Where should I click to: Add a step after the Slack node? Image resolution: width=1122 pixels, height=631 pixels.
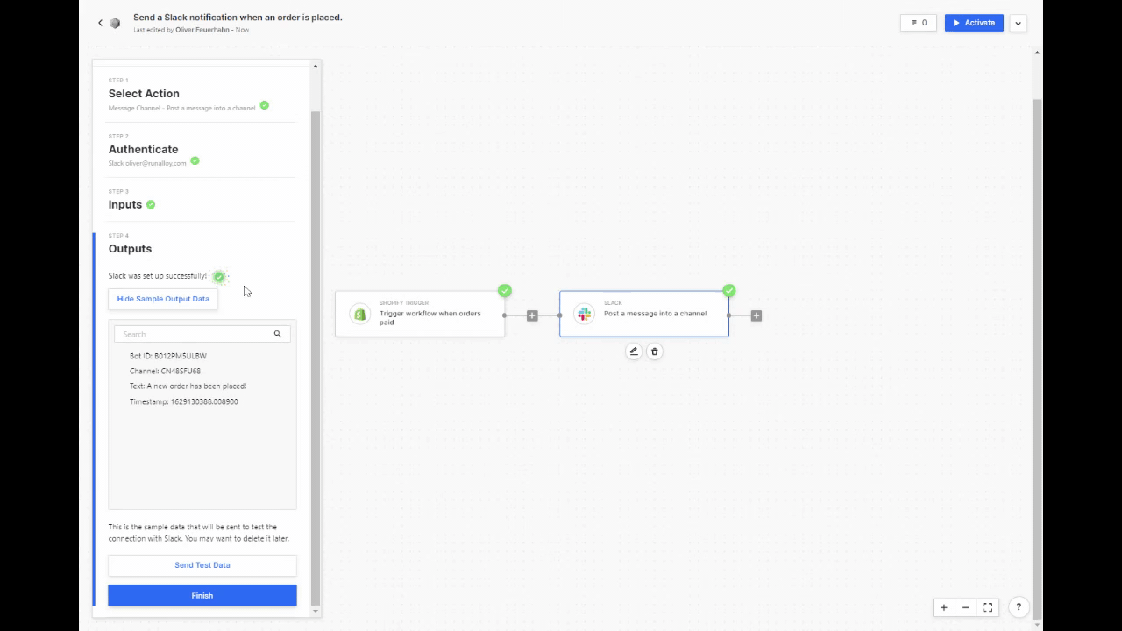(756, 315)
